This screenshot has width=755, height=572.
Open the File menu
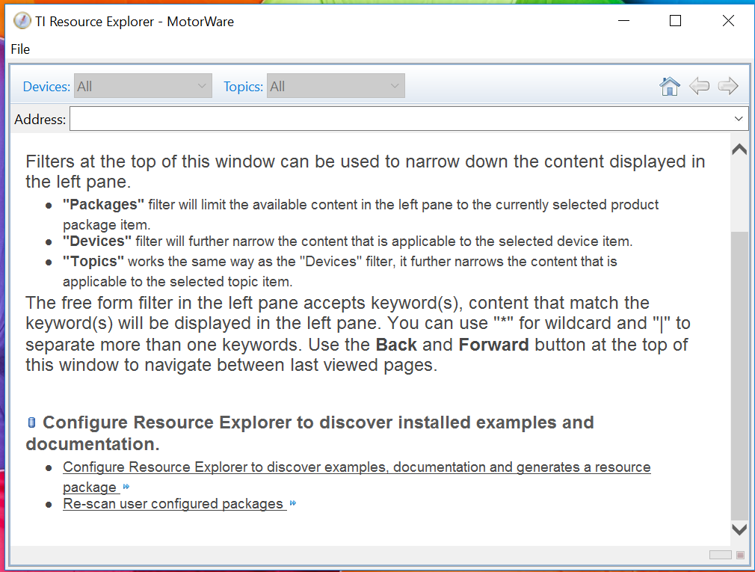(x=20, y=49)
